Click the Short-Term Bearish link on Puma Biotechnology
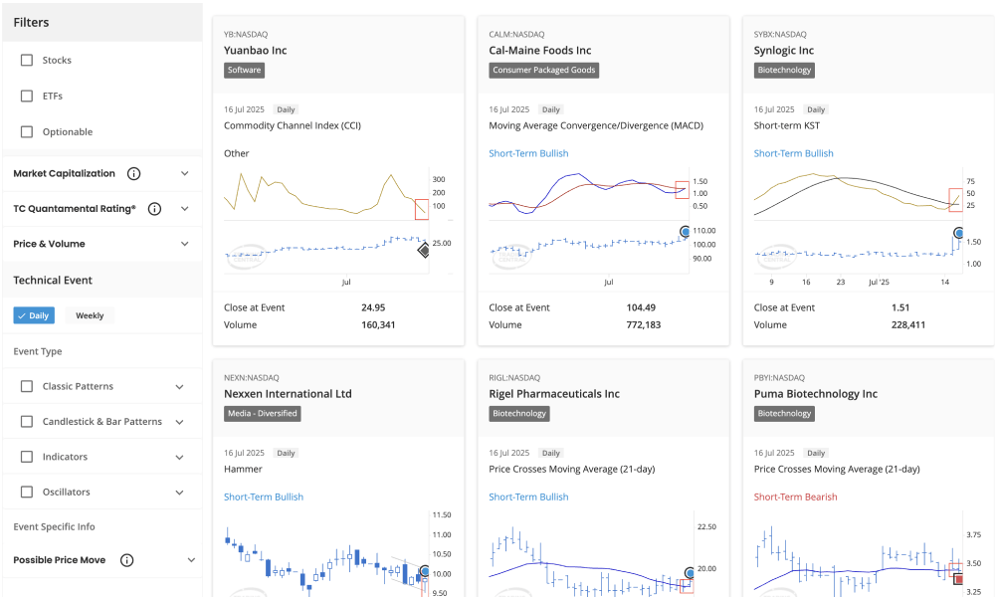The height and width of the screenshot is (597, 995). tap(794, 497)
